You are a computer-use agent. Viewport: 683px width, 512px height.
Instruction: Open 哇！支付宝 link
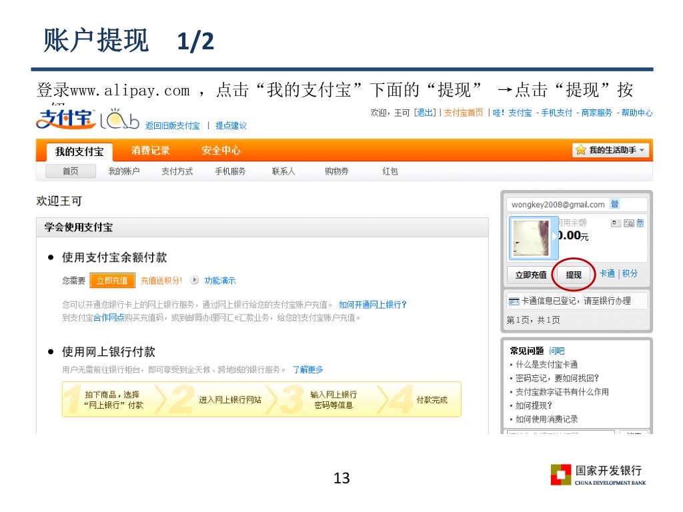[512, 113]
